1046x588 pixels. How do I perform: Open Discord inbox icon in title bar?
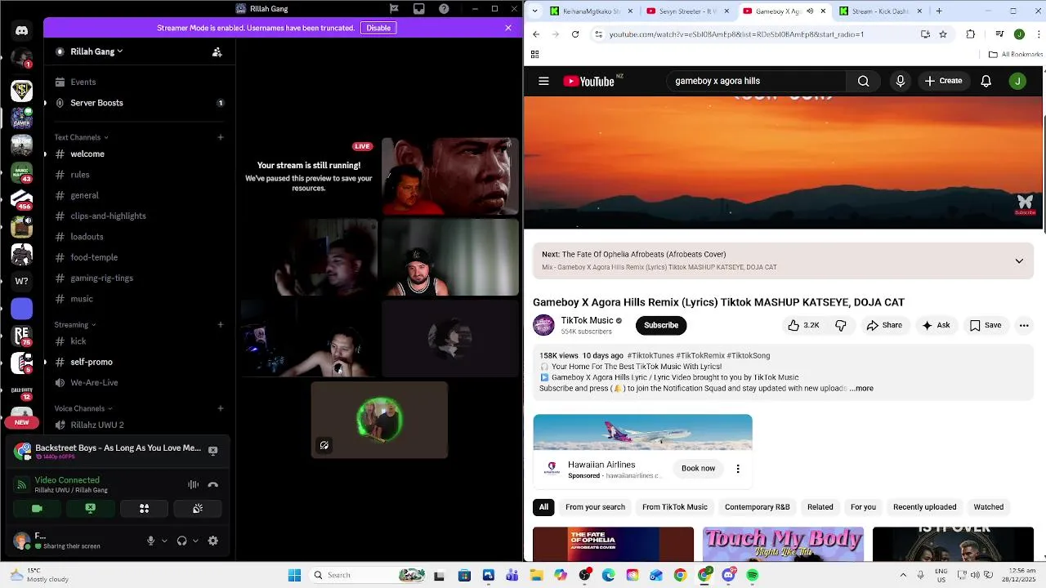[x=419, y=9]
